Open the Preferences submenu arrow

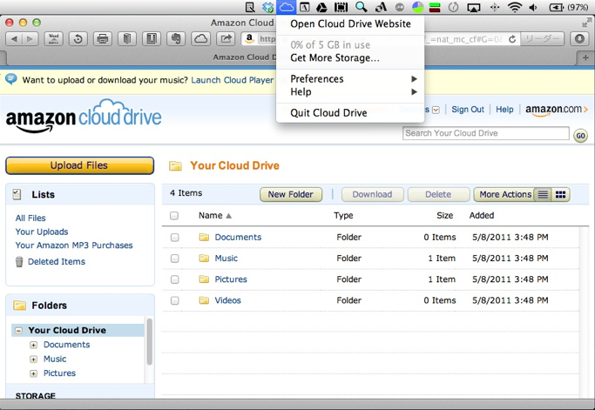click(414, 79)
